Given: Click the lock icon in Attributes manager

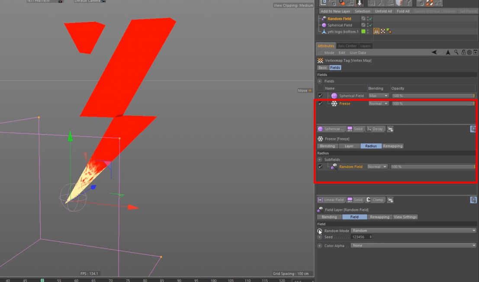Looking at the screenshot, I should coord(463,52).
